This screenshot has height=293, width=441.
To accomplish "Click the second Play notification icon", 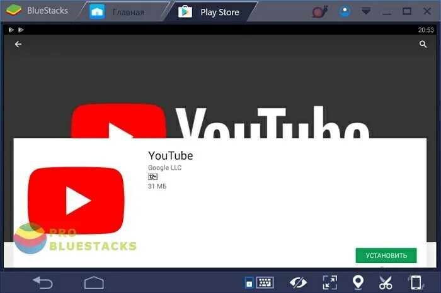I will tap(21, 30).
